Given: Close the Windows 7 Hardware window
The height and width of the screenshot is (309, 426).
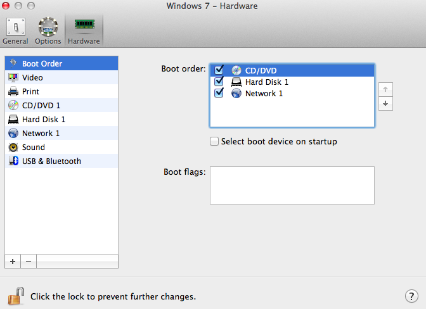Looking at the screenshot, I should [6, 6].
